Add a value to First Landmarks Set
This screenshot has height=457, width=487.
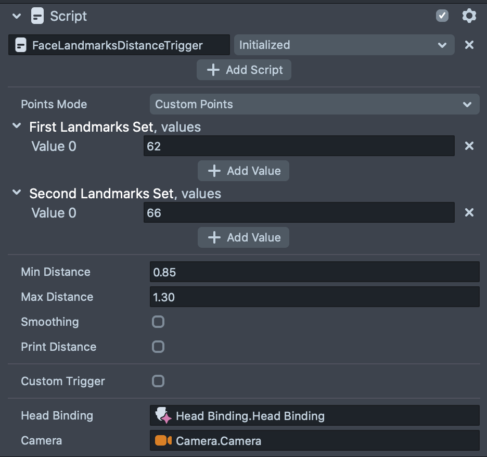click(x=244, y=171)
